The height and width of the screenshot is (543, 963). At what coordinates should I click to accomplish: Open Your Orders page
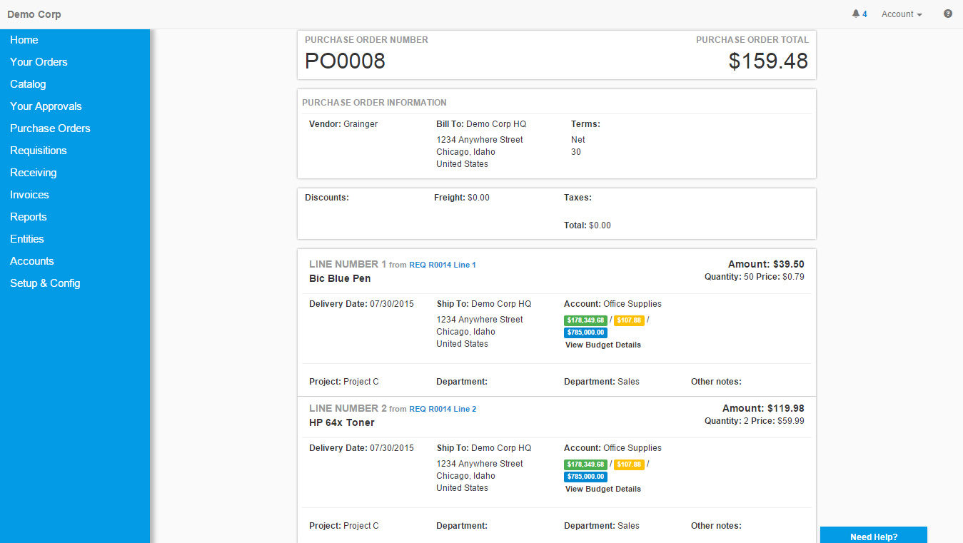(39, 62)
